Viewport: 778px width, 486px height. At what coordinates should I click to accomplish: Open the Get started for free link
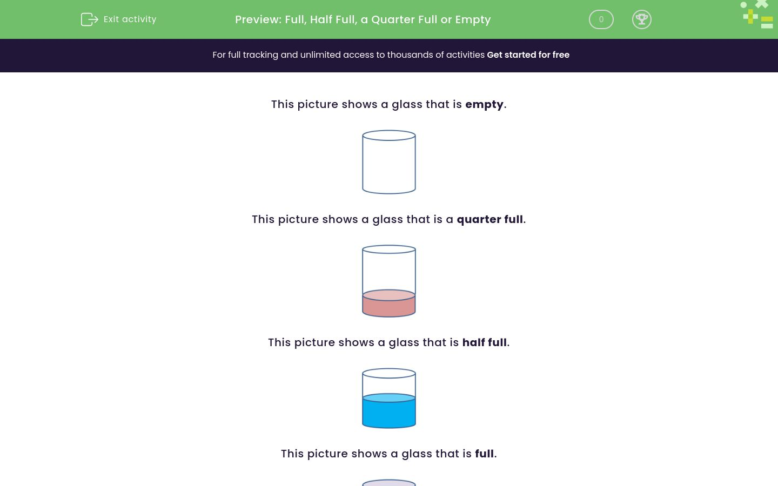pyautogui.click(x=528, y=55)
